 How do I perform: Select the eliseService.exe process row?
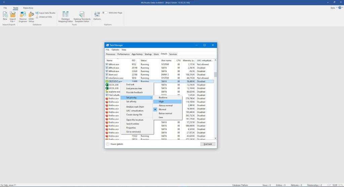[160, 78]
